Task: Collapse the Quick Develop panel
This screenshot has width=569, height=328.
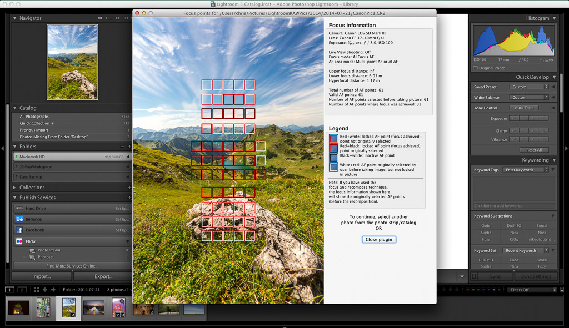Action: tap(554, 77)
